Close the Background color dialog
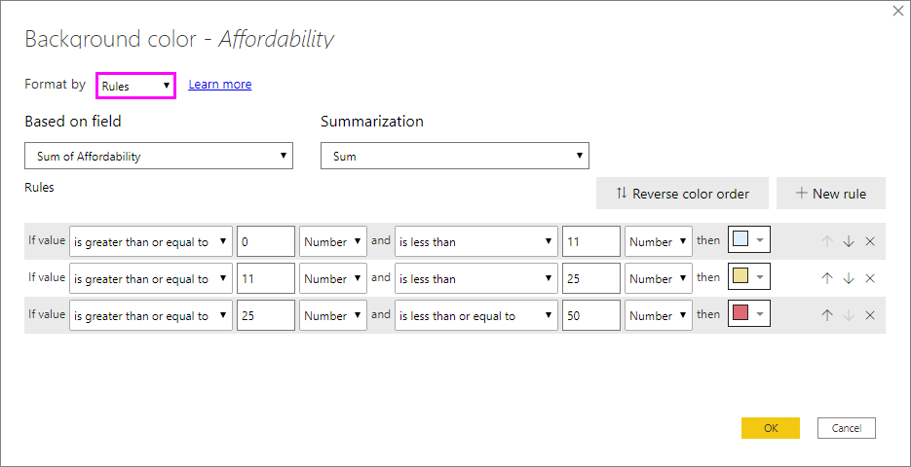 (x=897, y=12)
